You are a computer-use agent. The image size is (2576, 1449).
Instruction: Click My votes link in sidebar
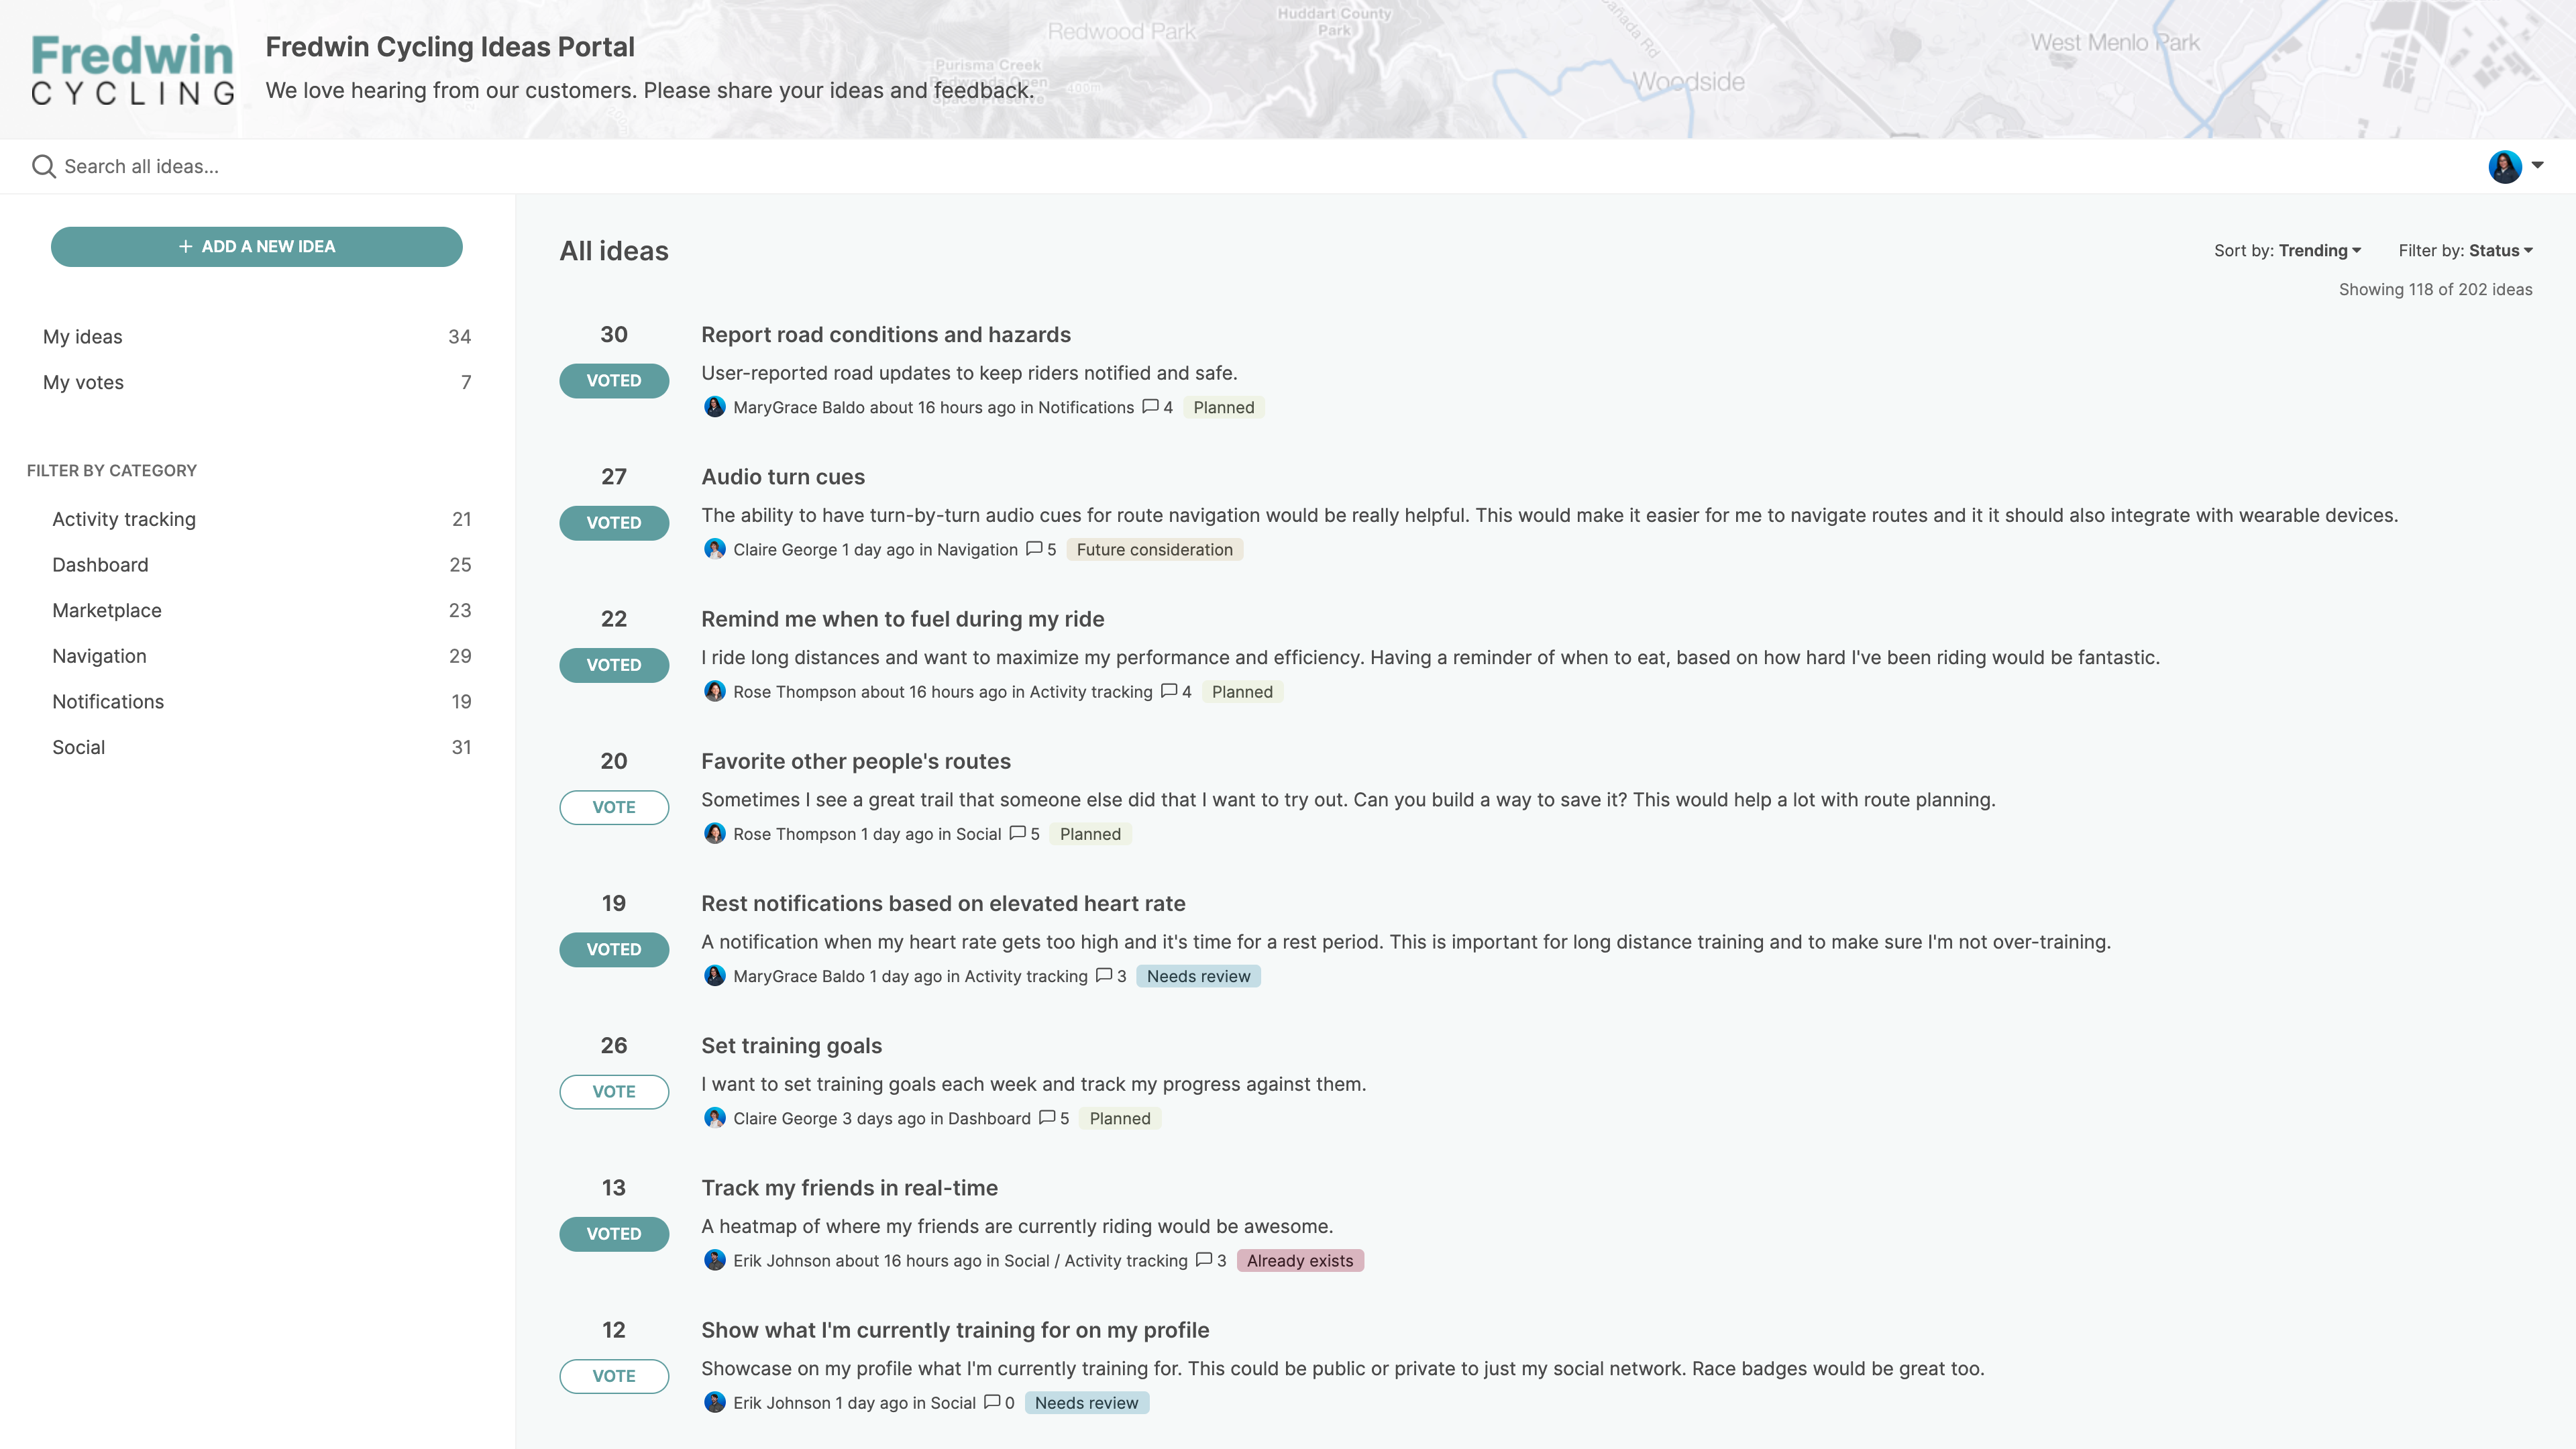point(83,380)
